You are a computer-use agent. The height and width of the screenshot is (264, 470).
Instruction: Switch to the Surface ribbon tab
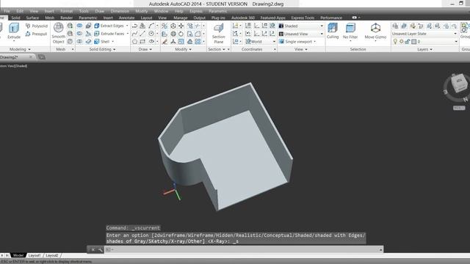[32, 18]
